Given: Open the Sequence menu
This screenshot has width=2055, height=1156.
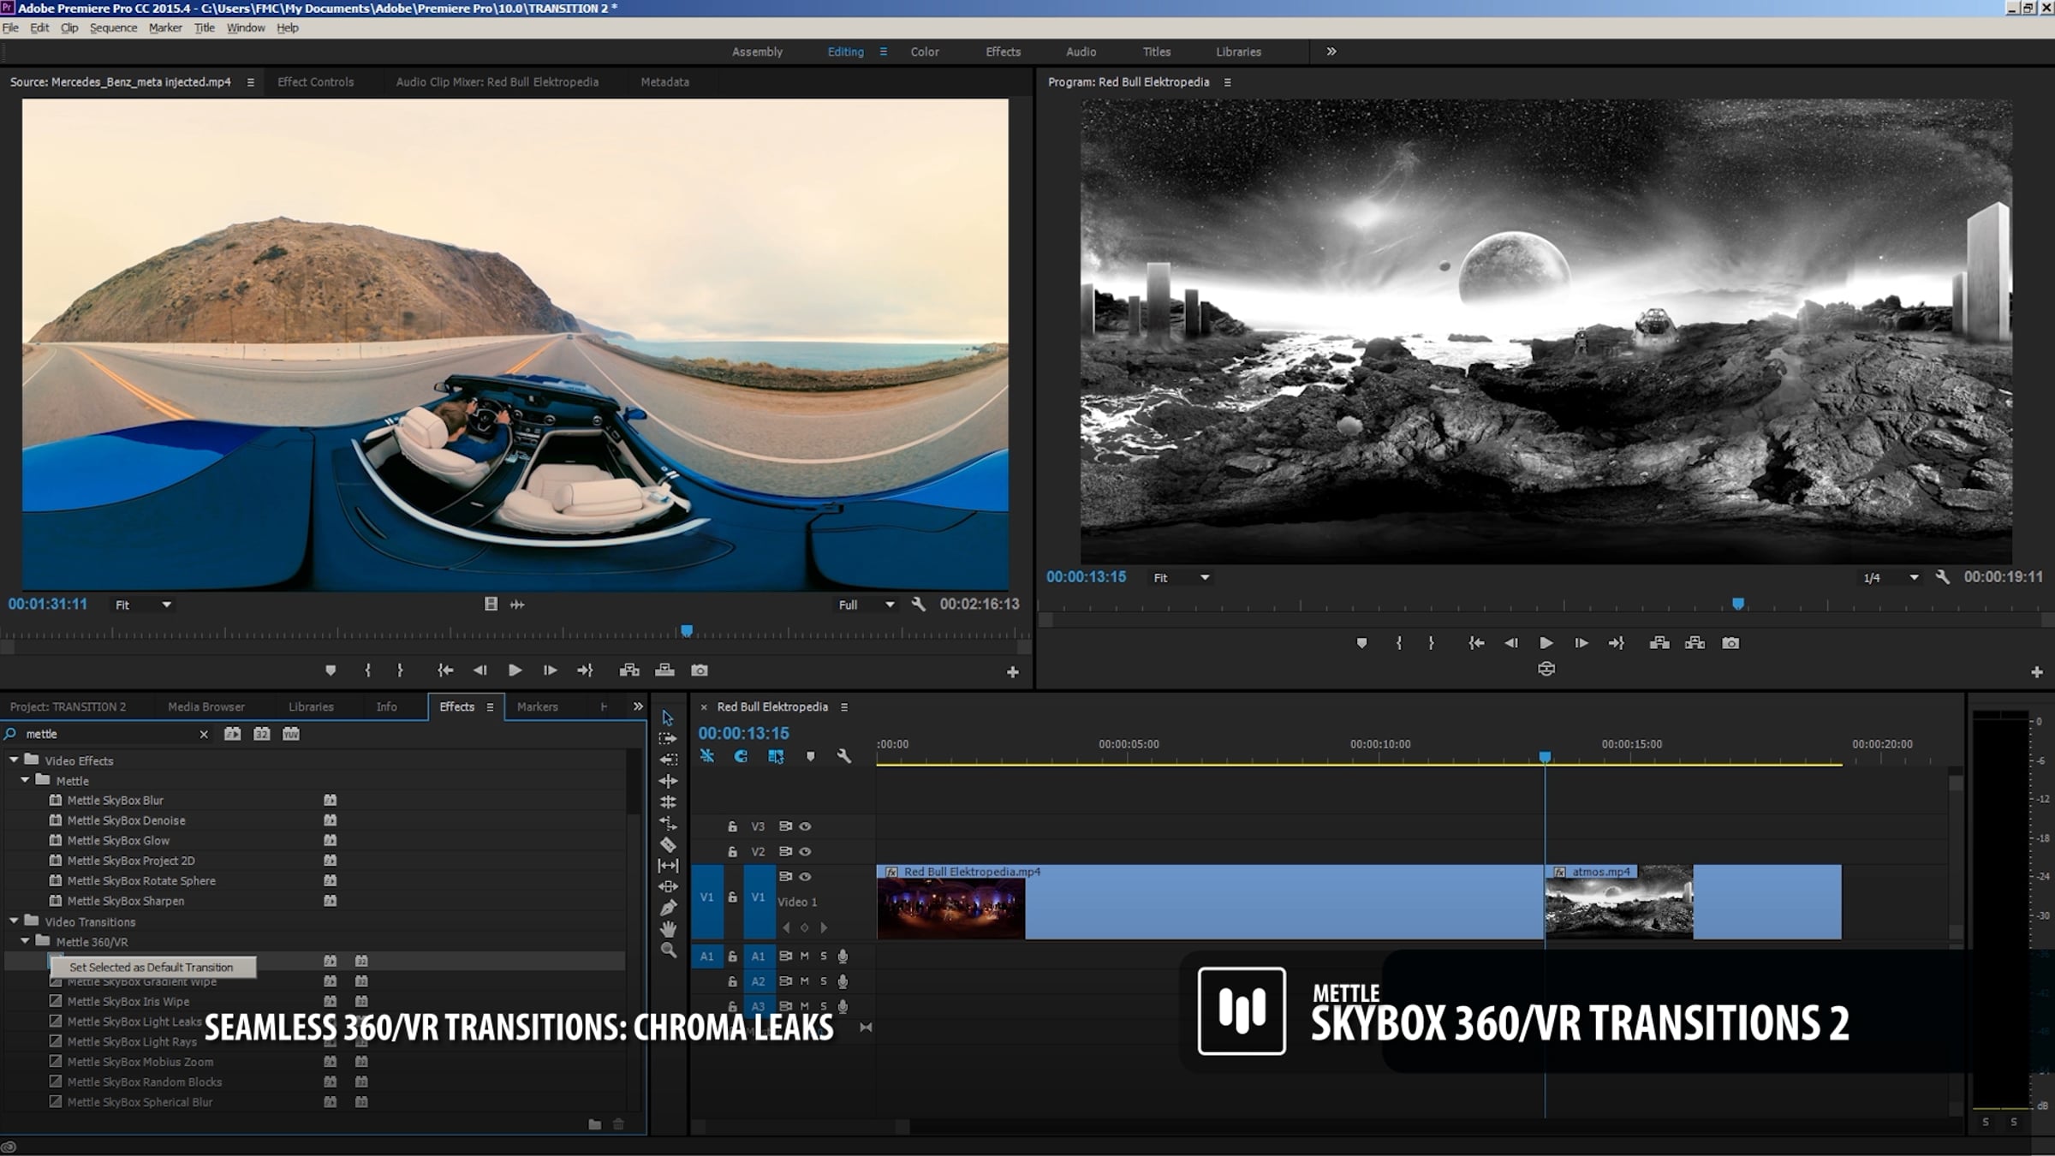Looking at the screenshot, I should [x=113, y=27].
